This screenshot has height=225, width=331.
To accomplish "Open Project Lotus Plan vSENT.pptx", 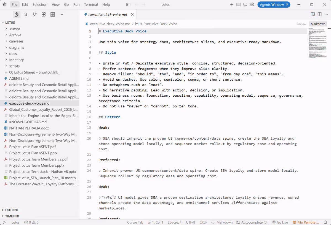I will 40,153.
